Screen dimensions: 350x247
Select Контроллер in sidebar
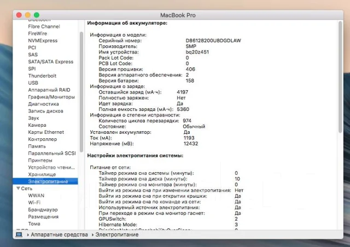43,139
